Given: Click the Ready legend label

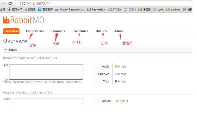Looking at the screenshot, I should [x=102, y=66].
